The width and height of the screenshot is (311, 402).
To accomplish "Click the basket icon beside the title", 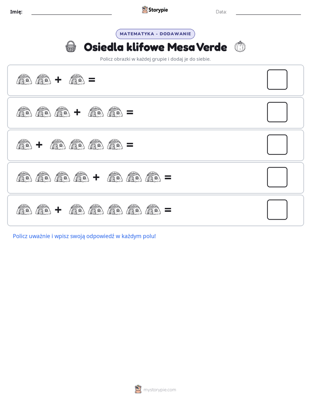I will coord(71,47).
